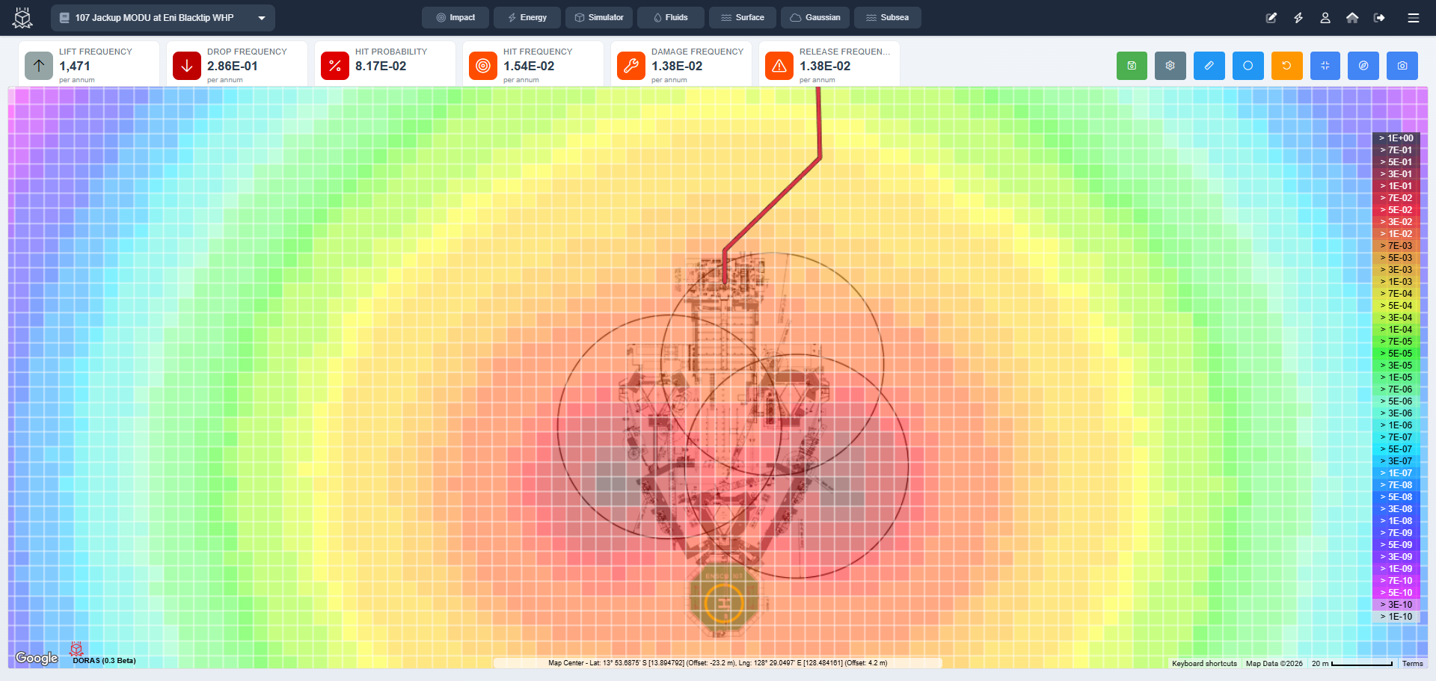Click the Keyboard shortcuts link
The image size is (1436, 681).
tap(1203, 663)
